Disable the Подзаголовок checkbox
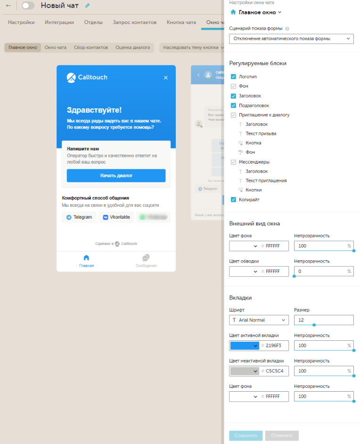This screenshot has width=360, height=444. pos(233,106)
